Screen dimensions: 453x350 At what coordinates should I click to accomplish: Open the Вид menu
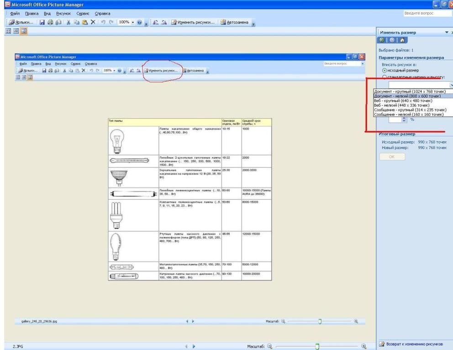pos(47,14)
